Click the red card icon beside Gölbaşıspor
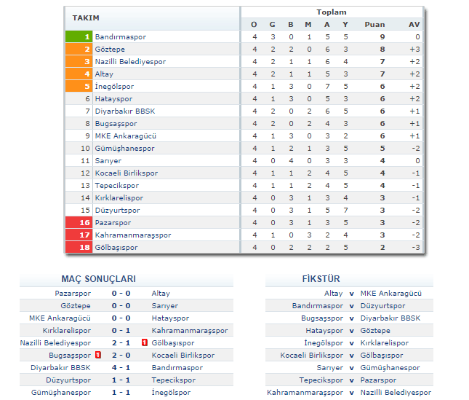This screenshot has height=400, width=469. pyautogui.click(x=145, y=342)
